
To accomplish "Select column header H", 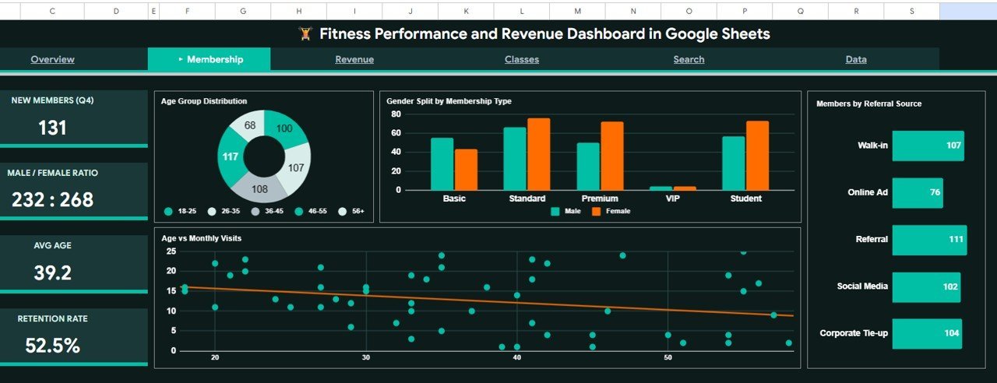I will point(298,11).
